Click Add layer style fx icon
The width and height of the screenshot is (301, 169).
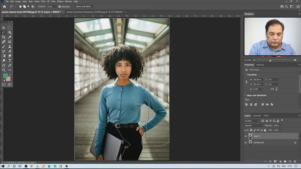(270, 161)
